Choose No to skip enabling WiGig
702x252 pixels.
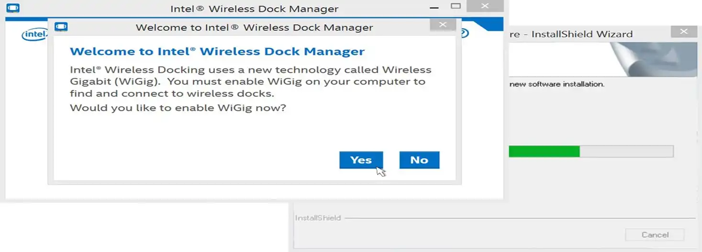(419, 160)
